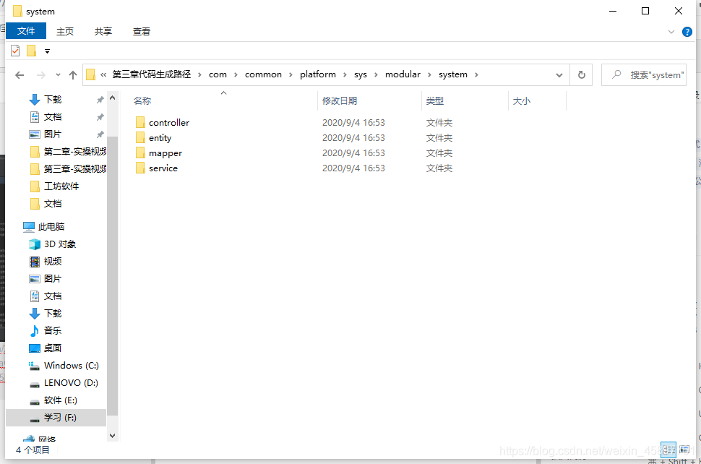701x464 pixels.
Task: Open the address bar history dropdown
Action: click(559, 74)
